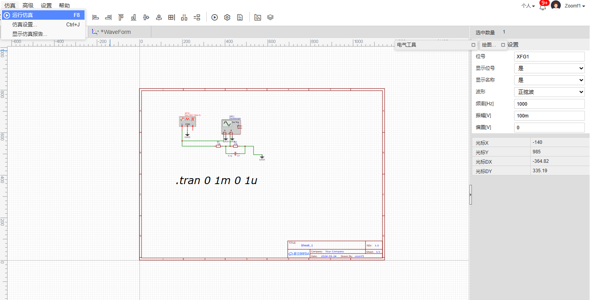Viewport: 590px width, 300px height.
Task: Open the Zoomf1 user account dropdown
Action: coord(575,6)
